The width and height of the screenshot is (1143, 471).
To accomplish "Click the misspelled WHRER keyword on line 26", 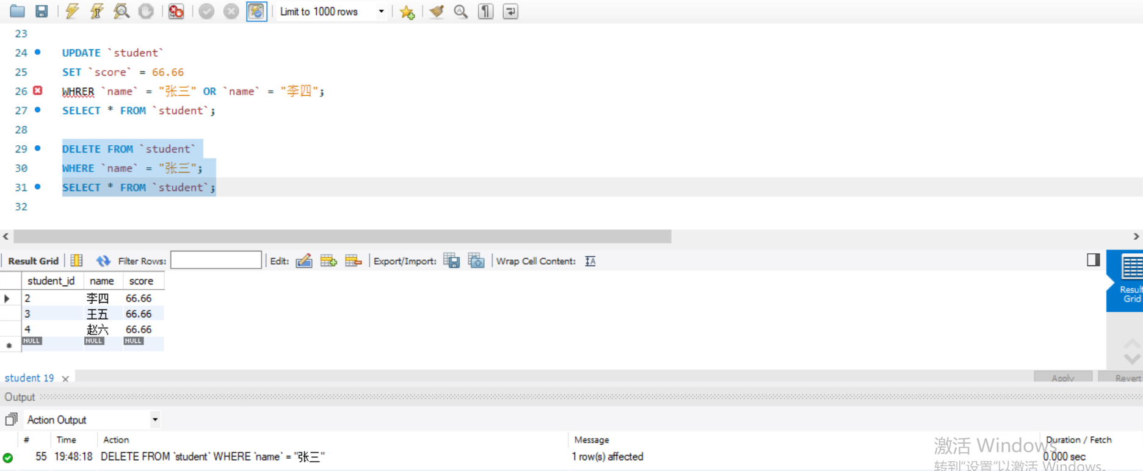I will (x=78, y=92).
